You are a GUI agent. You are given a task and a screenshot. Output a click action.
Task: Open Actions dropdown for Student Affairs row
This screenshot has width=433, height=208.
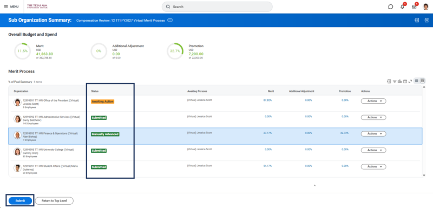point(373,167)
